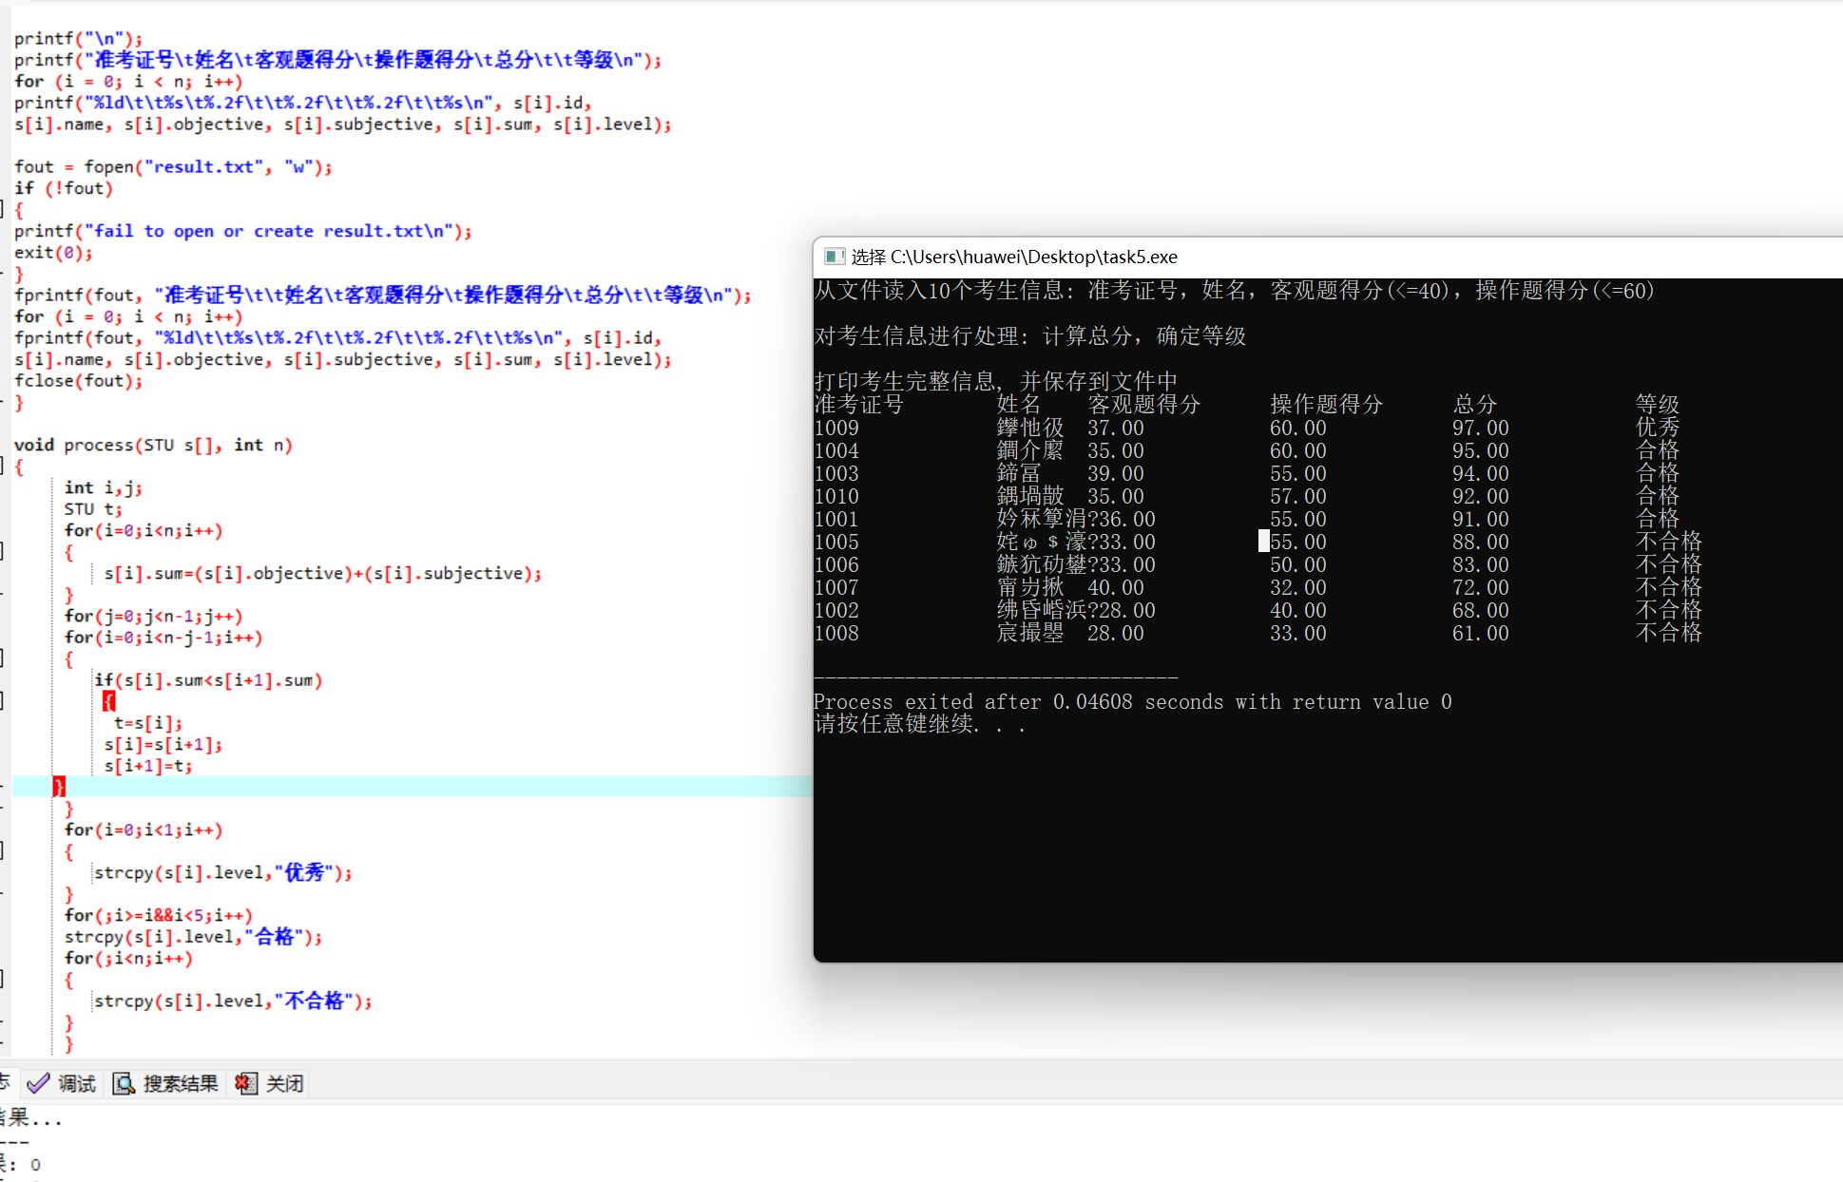Click the white selection cursor in console output
1843x1182 pixels.
click(1263, 542)
